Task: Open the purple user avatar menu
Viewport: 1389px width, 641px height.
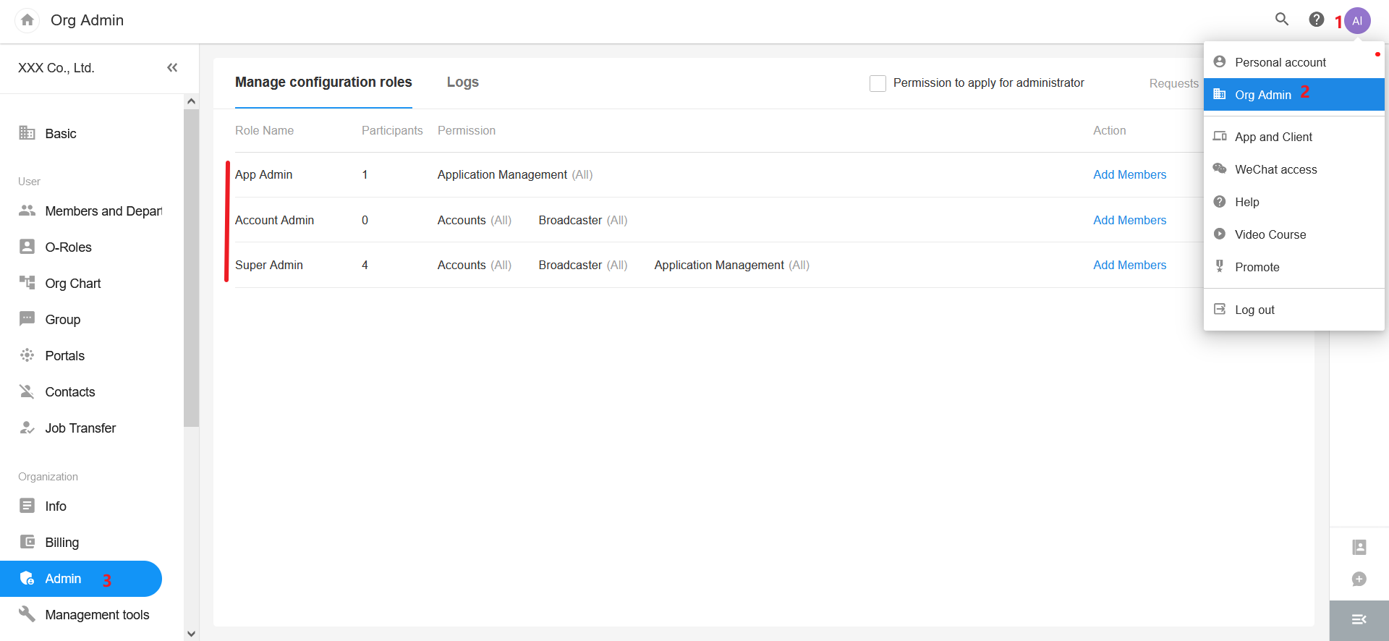Action: (x=1357, y=21)
